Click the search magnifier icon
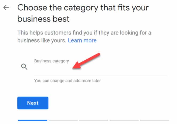 24,67
